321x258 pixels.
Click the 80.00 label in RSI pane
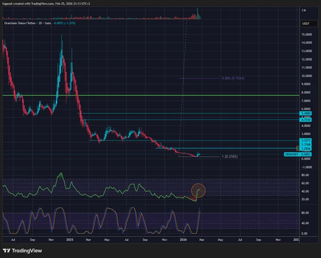tap(305, 175)
